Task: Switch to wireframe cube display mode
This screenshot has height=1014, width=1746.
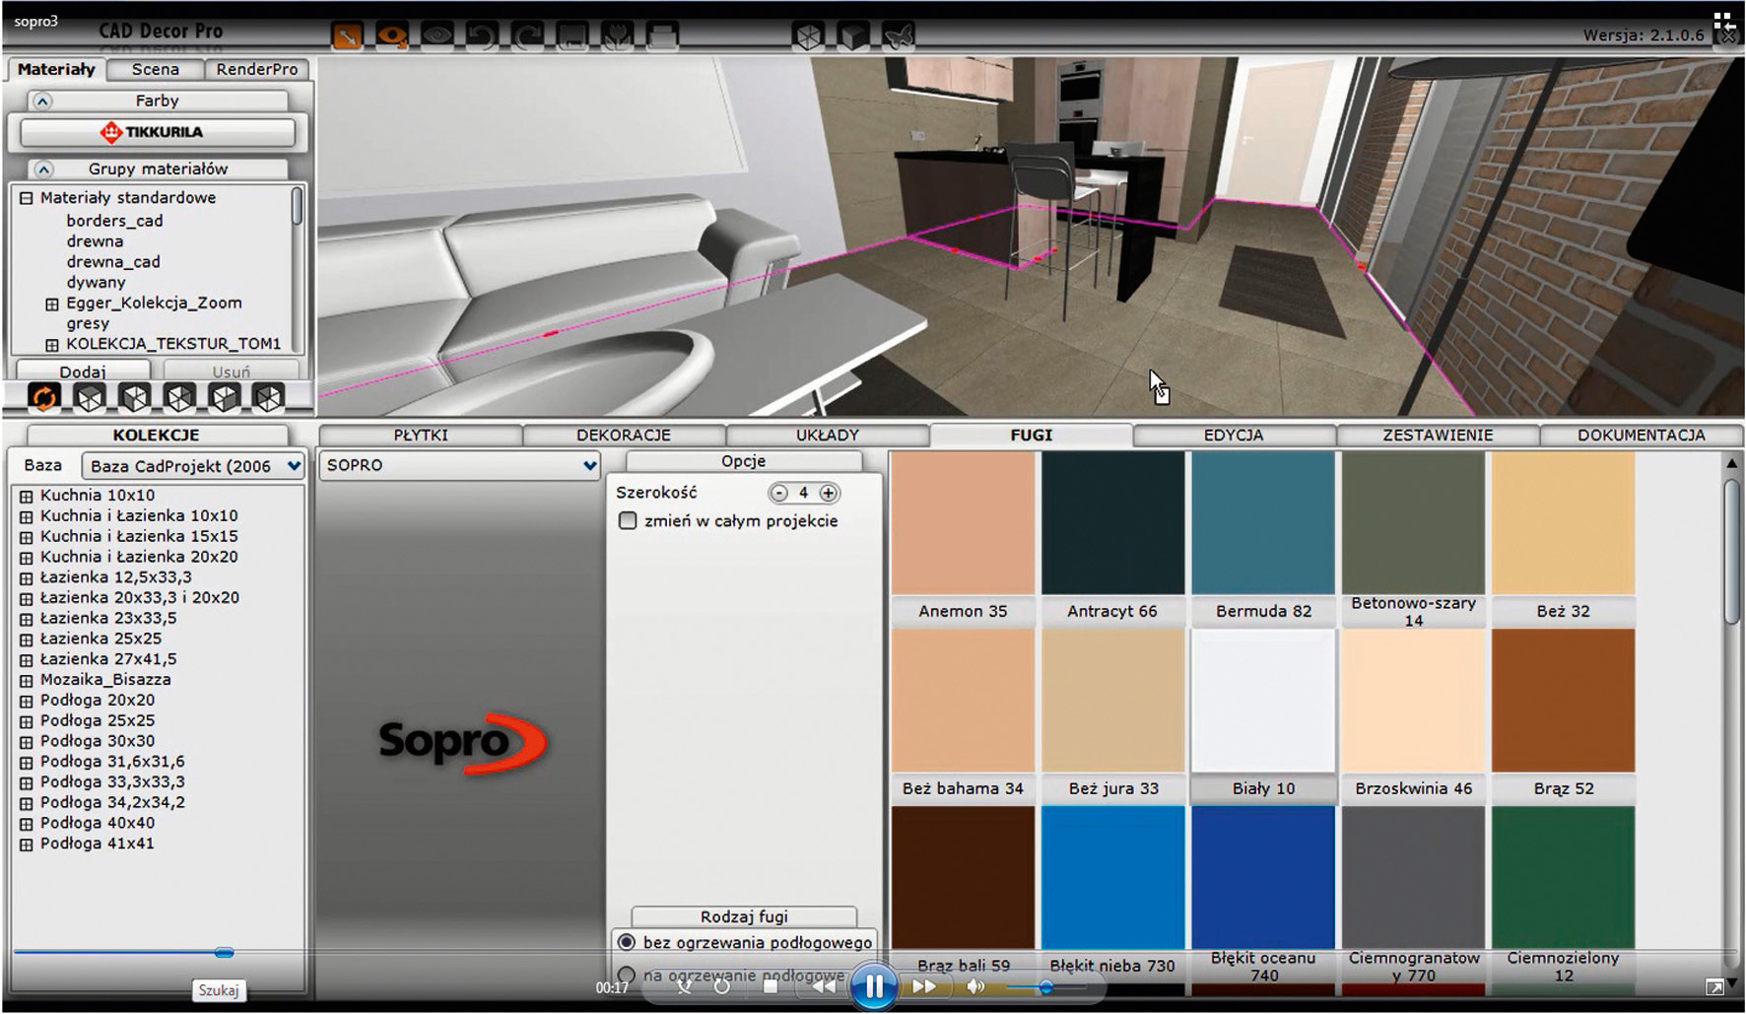Action: 809,35
